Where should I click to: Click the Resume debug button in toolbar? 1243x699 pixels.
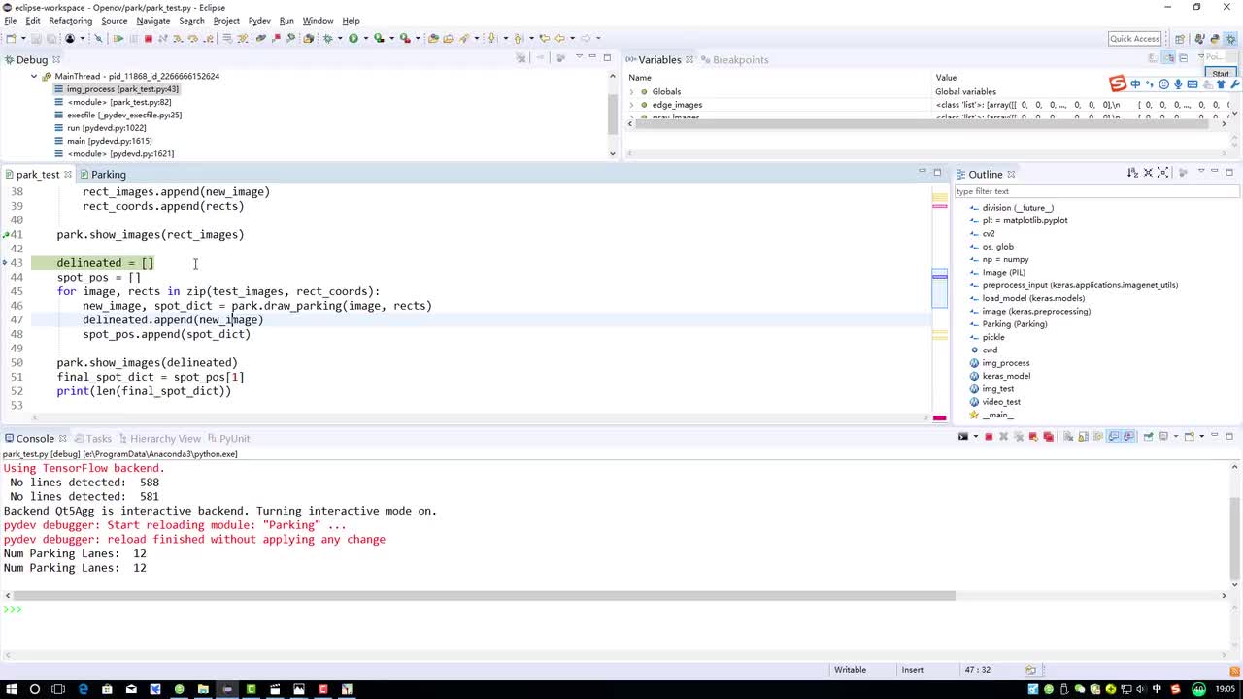pos(118,39)
